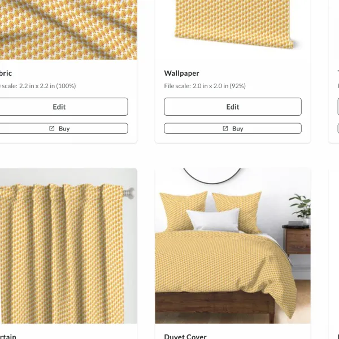This screenshot has width=339, height=339.
Task: Click the curtain rod end in the curtain preview
Action: [129, 193]
